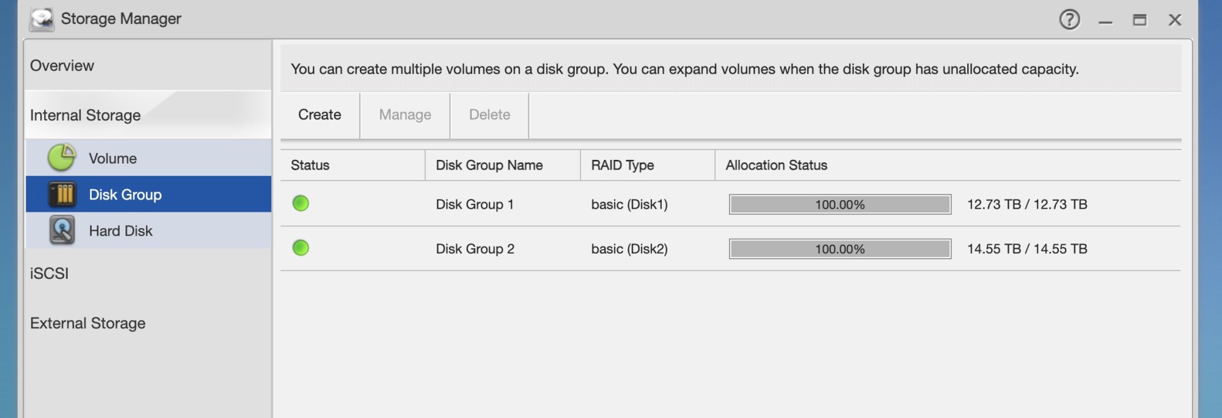Open the help question mark icon

coord(1069,20)
